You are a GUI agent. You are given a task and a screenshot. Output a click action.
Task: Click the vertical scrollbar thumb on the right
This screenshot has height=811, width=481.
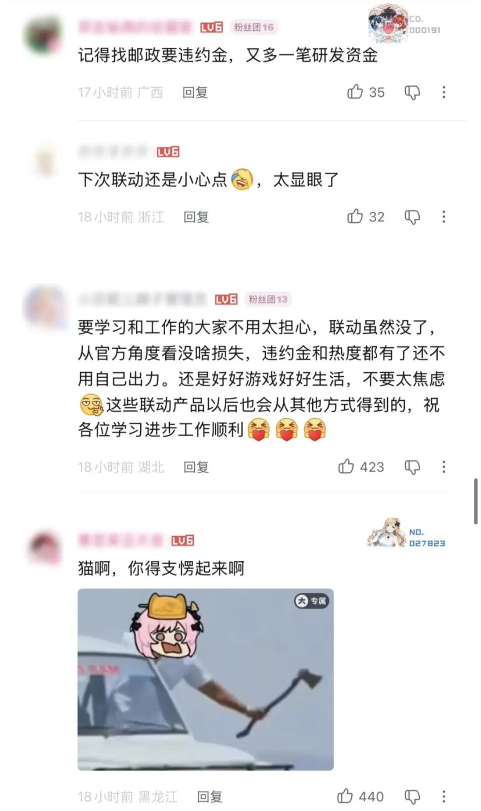click(476, 501)
